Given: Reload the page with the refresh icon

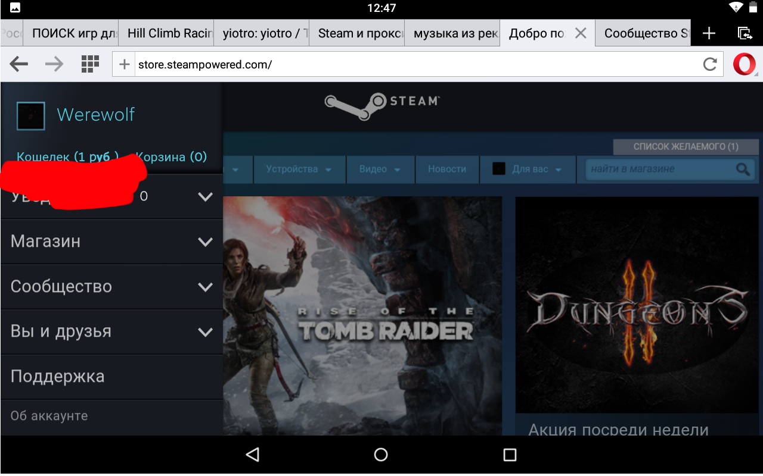Looking at the screenshot, I should [710, 64].
